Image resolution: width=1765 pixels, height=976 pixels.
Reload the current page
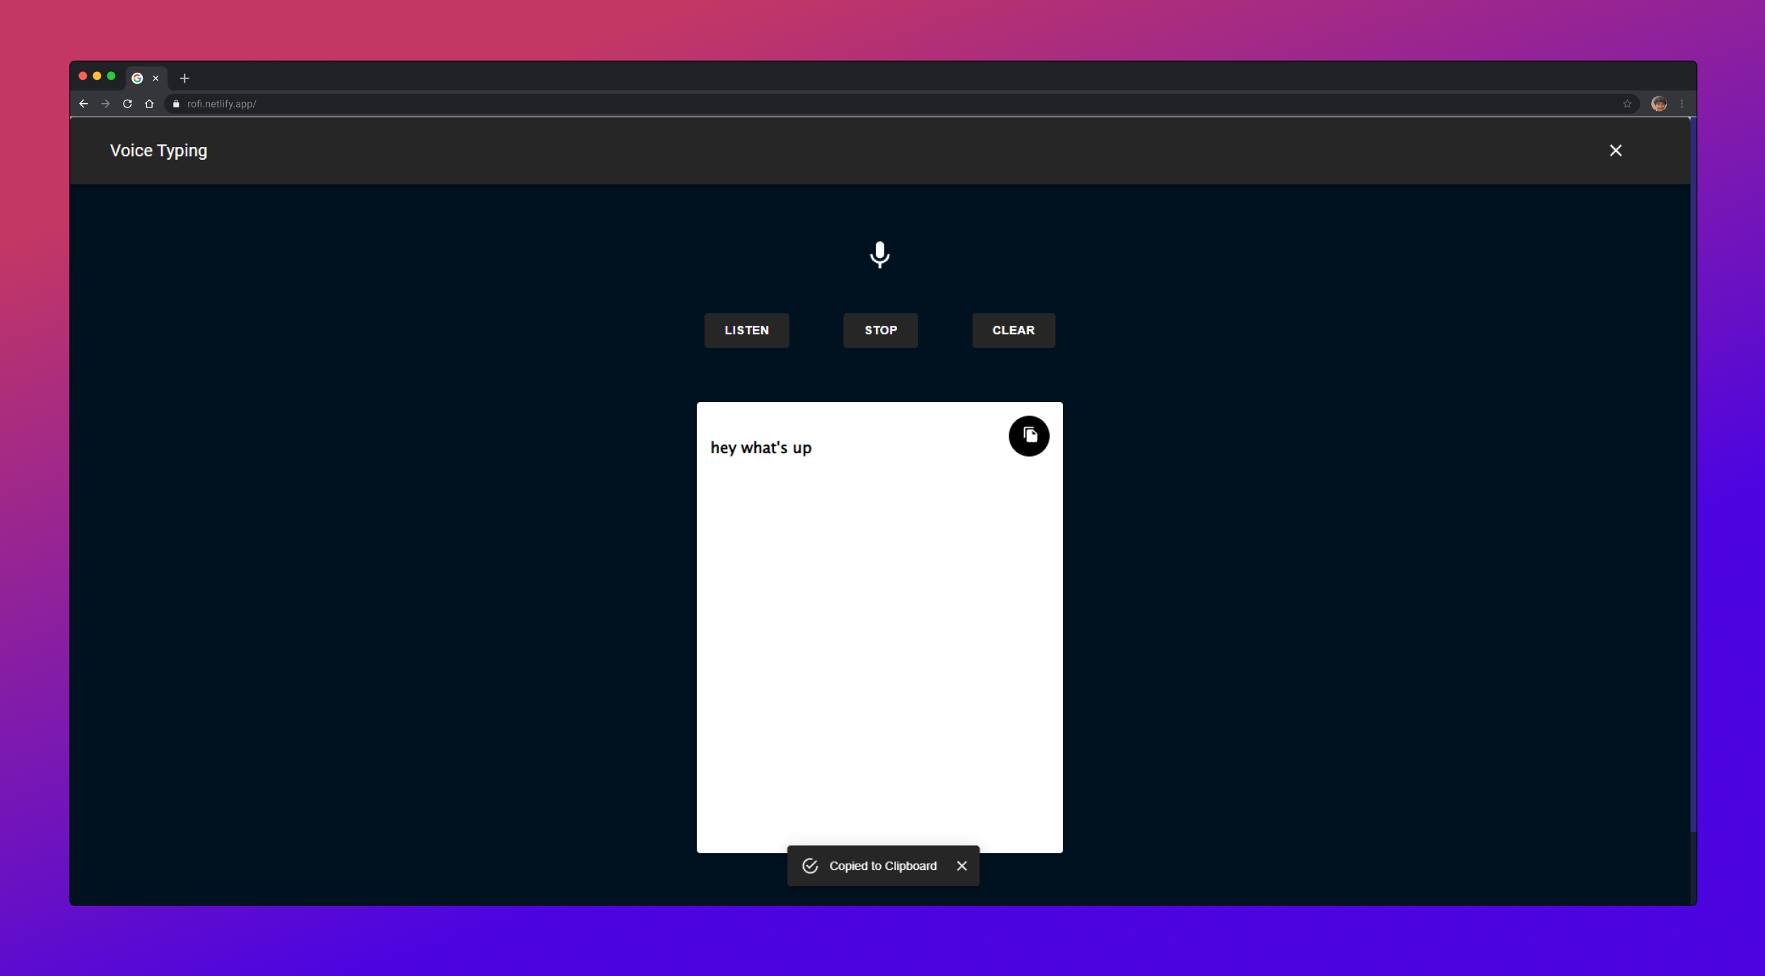point(127,104)
